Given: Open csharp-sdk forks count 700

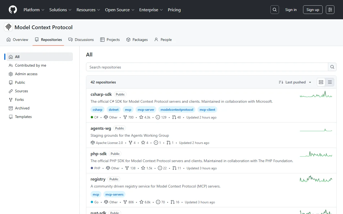Looking at the screenshot, I should click(128, 117).
